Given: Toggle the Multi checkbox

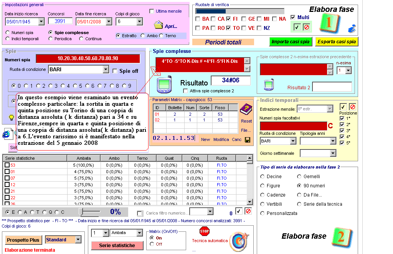Looking at the screenshot, I should point(293,17).
